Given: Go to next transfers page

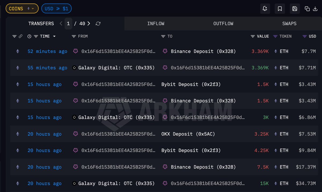Looking at the screenshot, I should click(89, 24).
